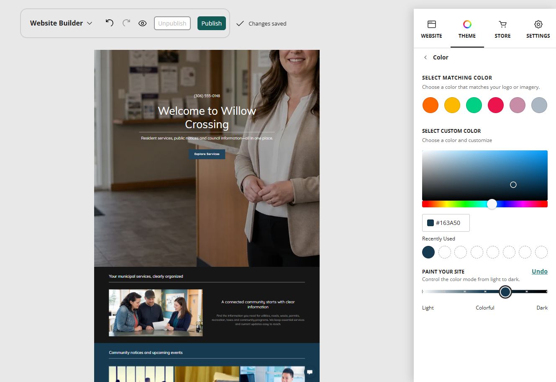Open the Settings gear tab
Image resolution: width=556 pixels, height=382 pixels.
[538, 24]
